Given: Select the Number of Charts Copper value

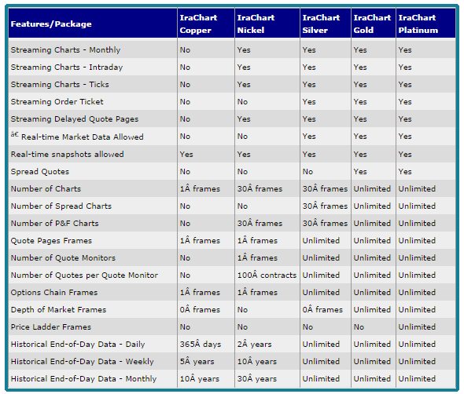Looking at the screenshot, I should click(x=200, y=188).
